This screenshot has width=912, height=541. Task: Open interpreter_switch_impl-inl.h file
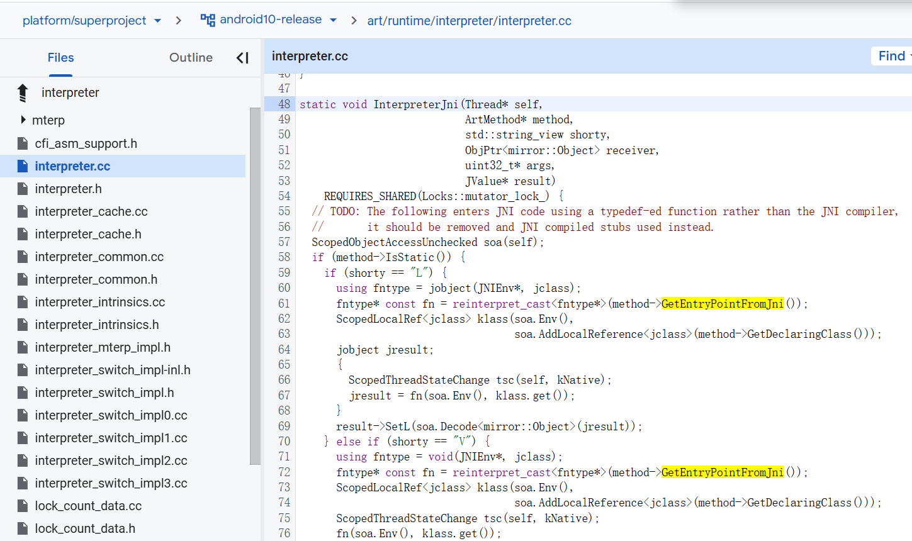coord(113,370)
